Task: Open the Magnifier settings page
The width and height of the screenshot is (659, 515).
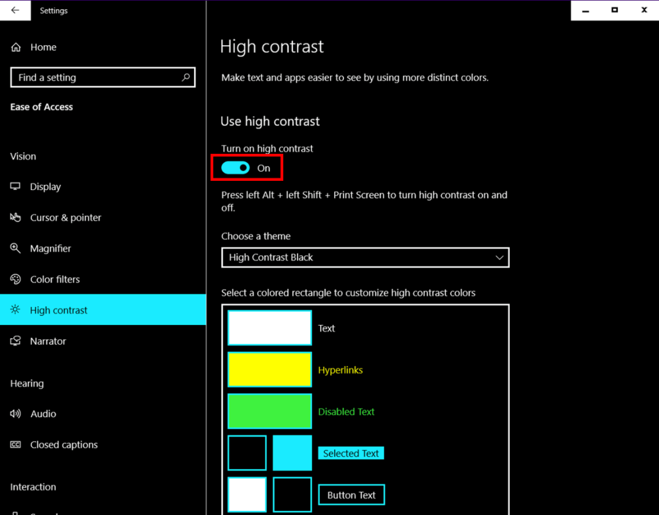Action: pyautogui.click(x=55, y=248)
